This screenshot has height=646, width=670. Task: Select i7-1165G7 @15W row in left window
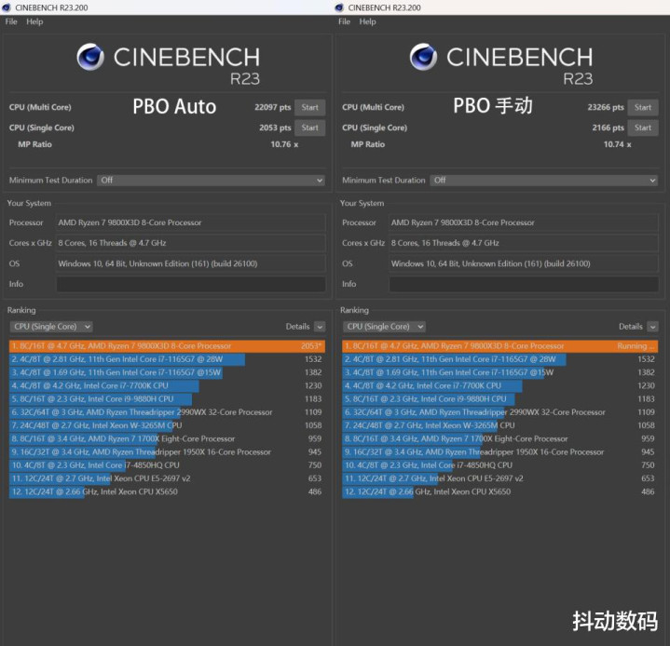(x=167, y=372)
